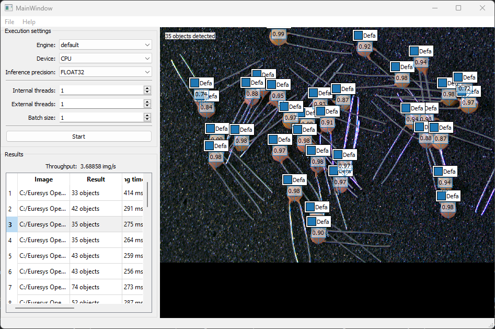Open the Inference precision dropdown showing FLOAT32
Image resolution: width=495 pixels, height=329 pixels.
[105, 72]
